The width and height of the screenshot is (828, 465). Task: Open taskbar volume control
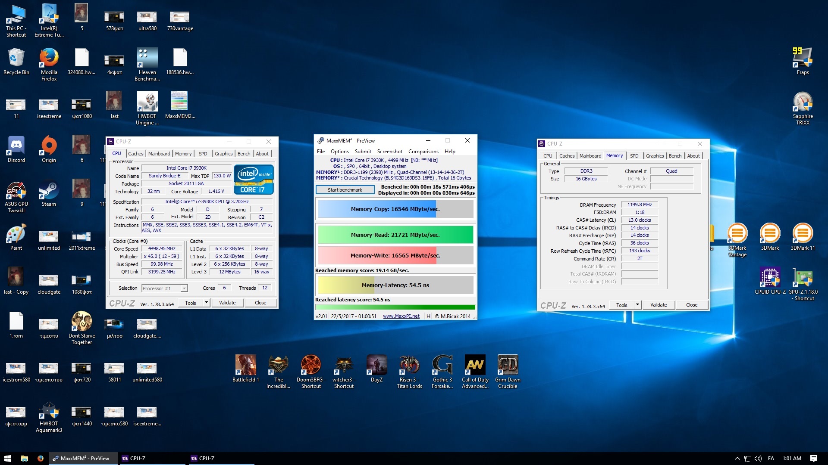[758, 459]
